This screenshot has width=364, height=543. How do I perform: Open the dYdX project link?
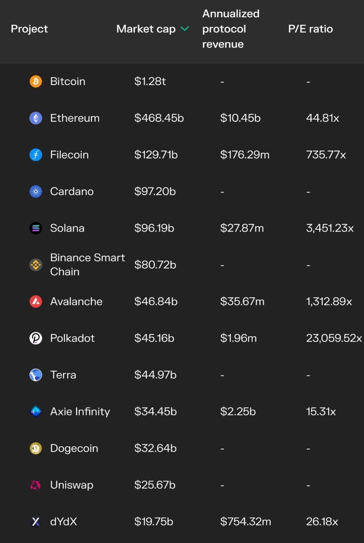tap(64, 522)
